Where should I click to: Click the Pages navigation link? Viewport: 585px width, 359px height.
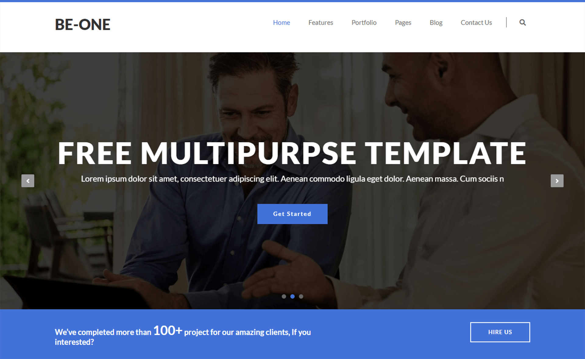click(403, 23)
